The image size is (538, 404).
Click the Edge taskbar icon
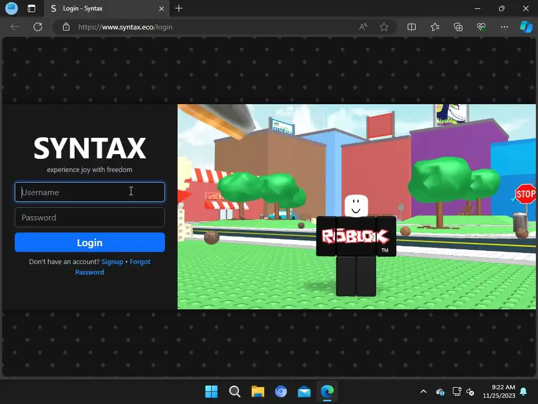click(327, 391)
